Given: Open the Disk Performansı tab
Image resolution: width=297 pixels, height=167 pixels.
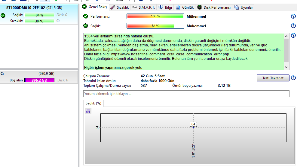Looking at the screenshot, I should pyautogui.click(x=214, y=7).
